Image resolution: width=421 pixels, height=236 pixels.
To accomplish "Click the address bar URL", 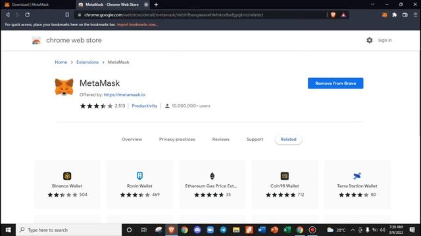I will pyautogui.click(x=174, y=14).
